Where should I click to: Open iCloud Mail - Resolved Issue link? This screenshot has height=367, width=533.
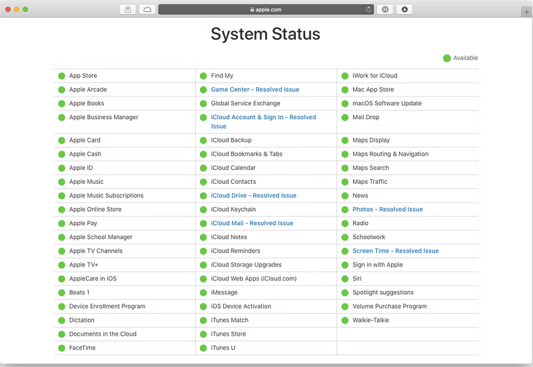[252, 223]
